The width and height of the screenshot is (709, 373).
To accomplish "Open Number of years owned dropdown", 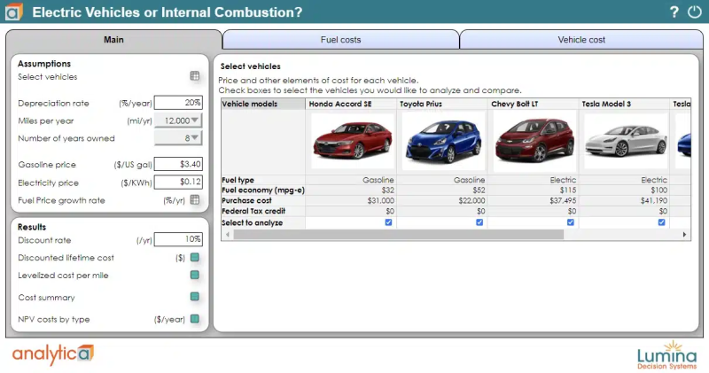I will click(178, 138).
